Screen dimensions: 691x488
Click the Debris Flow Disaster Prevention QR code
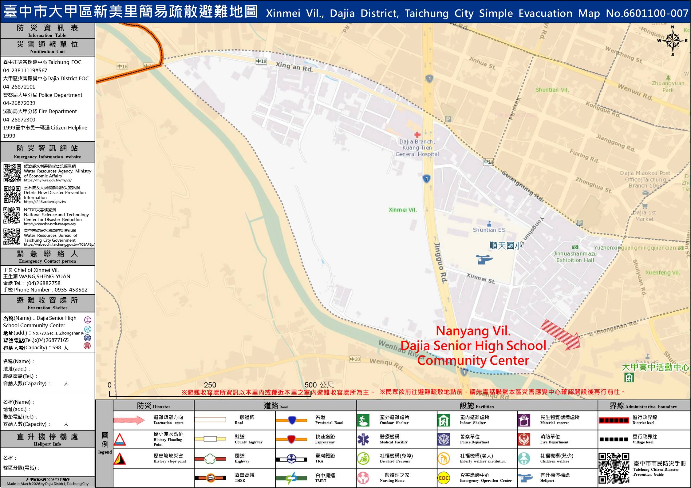pyautogui.click(x=12, y=194)
